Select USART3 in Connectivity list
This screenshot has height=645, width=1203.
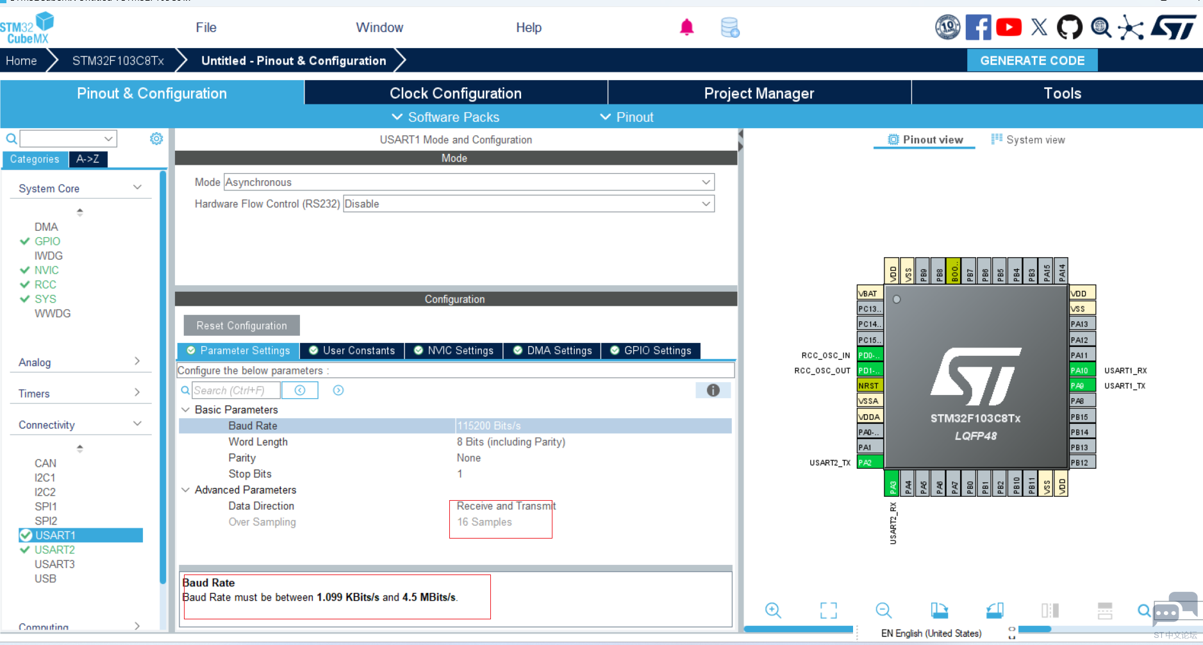54,564
